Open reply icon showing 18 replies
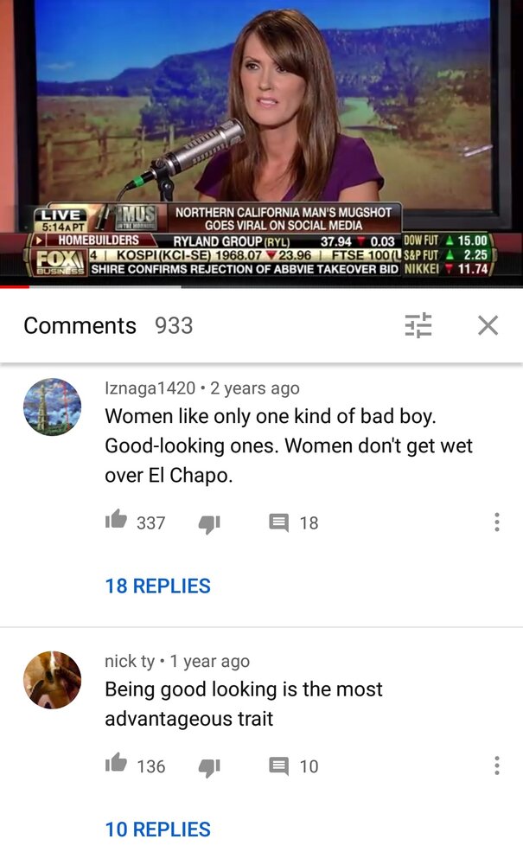 coord(279,522)
